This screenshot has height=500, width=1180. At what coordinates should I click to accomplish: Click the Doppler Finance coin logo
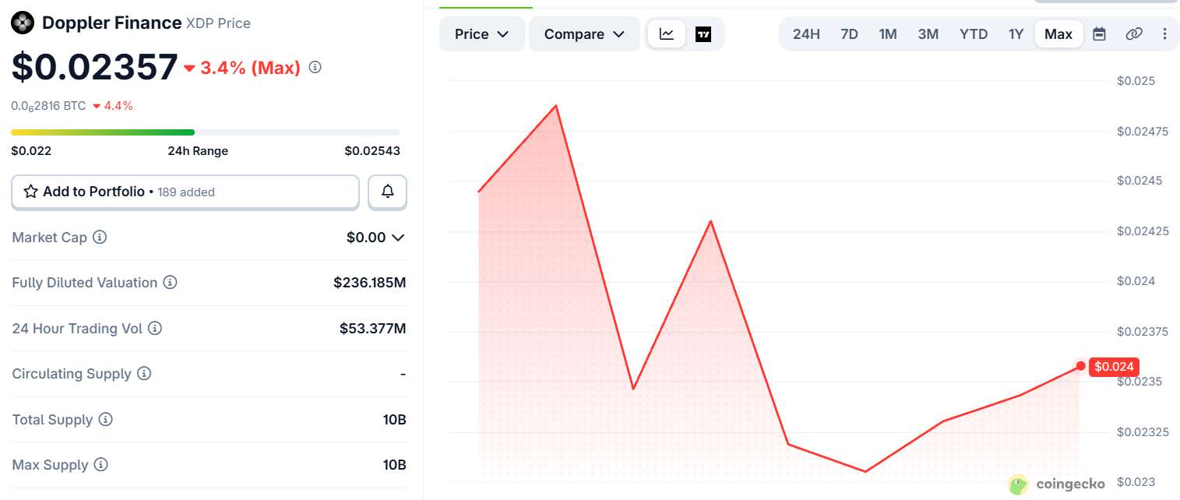coord(23,23)
